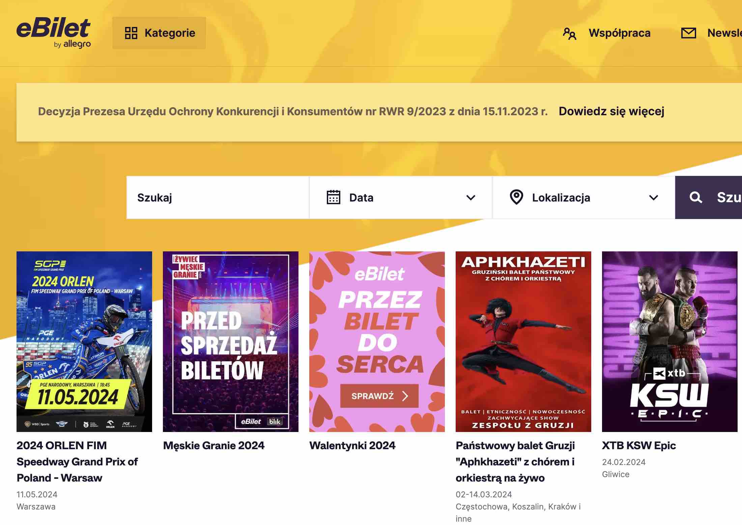Open the Kategorie menu
Screen dimensions: 742x525
tap(170, 33)
